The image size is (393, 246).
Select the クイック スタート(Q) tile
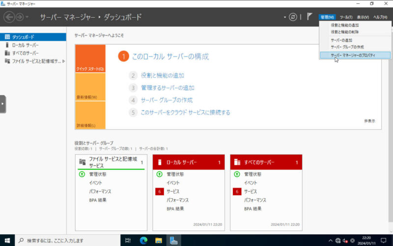tap(90, 58)
